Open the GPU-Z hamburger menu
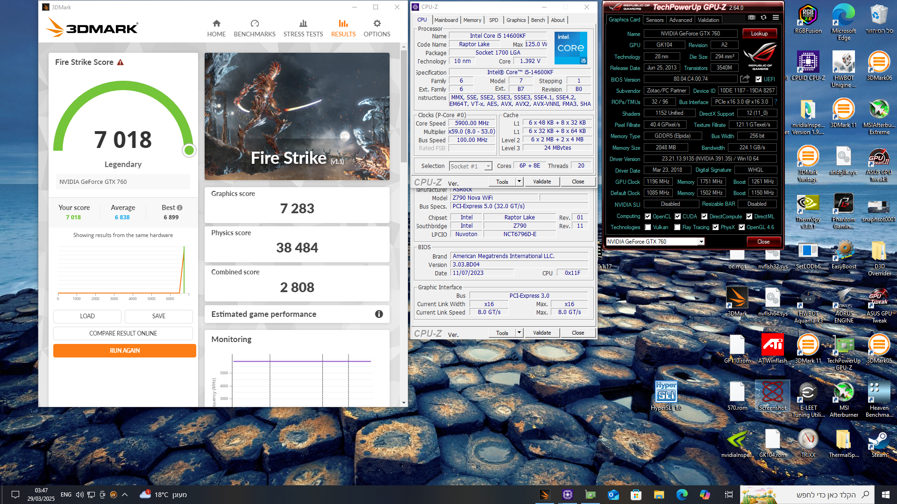The width and height of the screenshot is (897, 504). click(776, 18)
